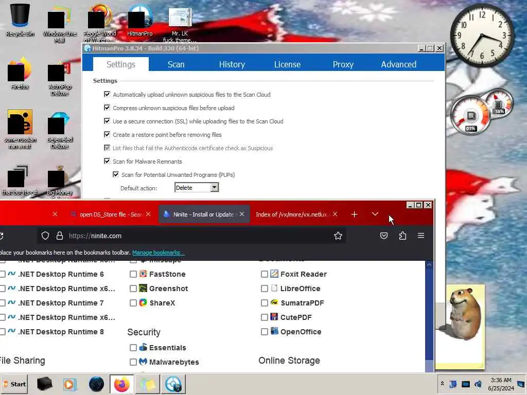Check the SumatraPDF checkbox
Screen dimensions: 527x395
coord(265,303)
